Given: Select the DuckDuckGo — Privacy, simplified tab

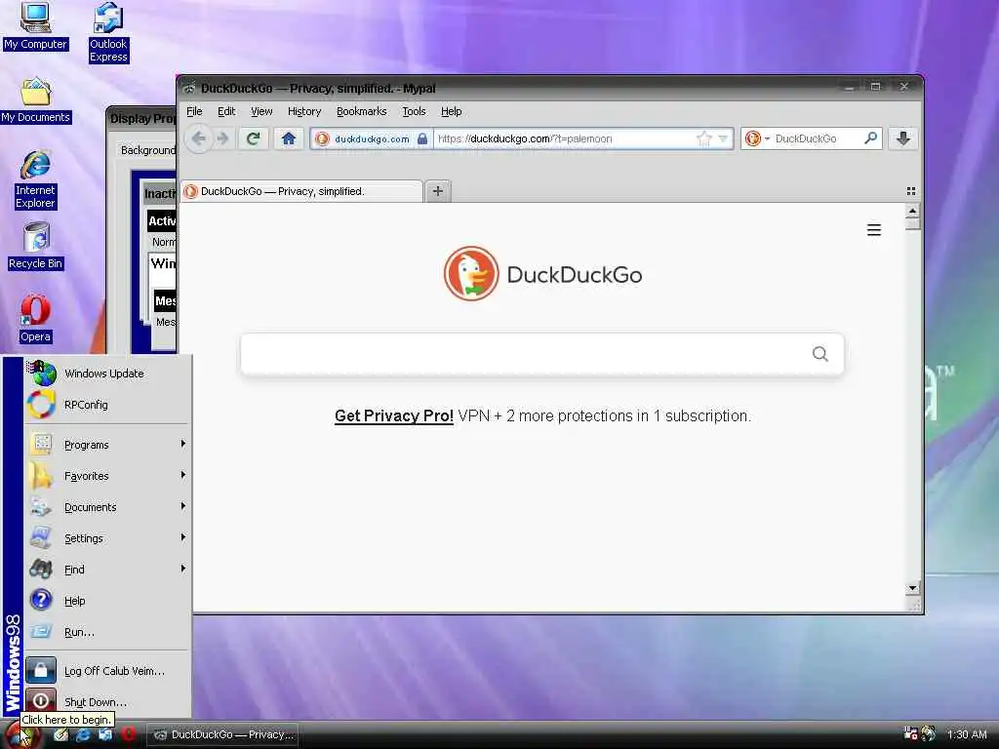Looking at the screenshot, I should point(301,191).
